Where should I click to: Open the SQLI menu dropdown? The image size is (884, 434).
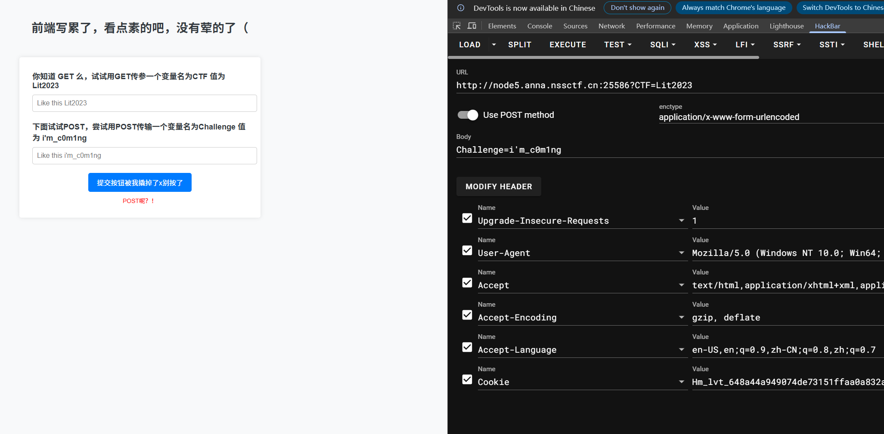(663, 45)
